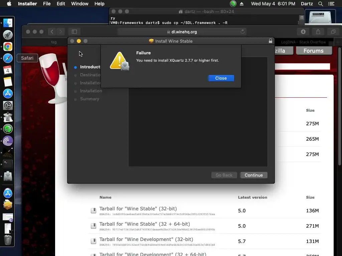Viewport: 342px width, 256px height.
Task: Open the File menu
Action: coord(47,4)
